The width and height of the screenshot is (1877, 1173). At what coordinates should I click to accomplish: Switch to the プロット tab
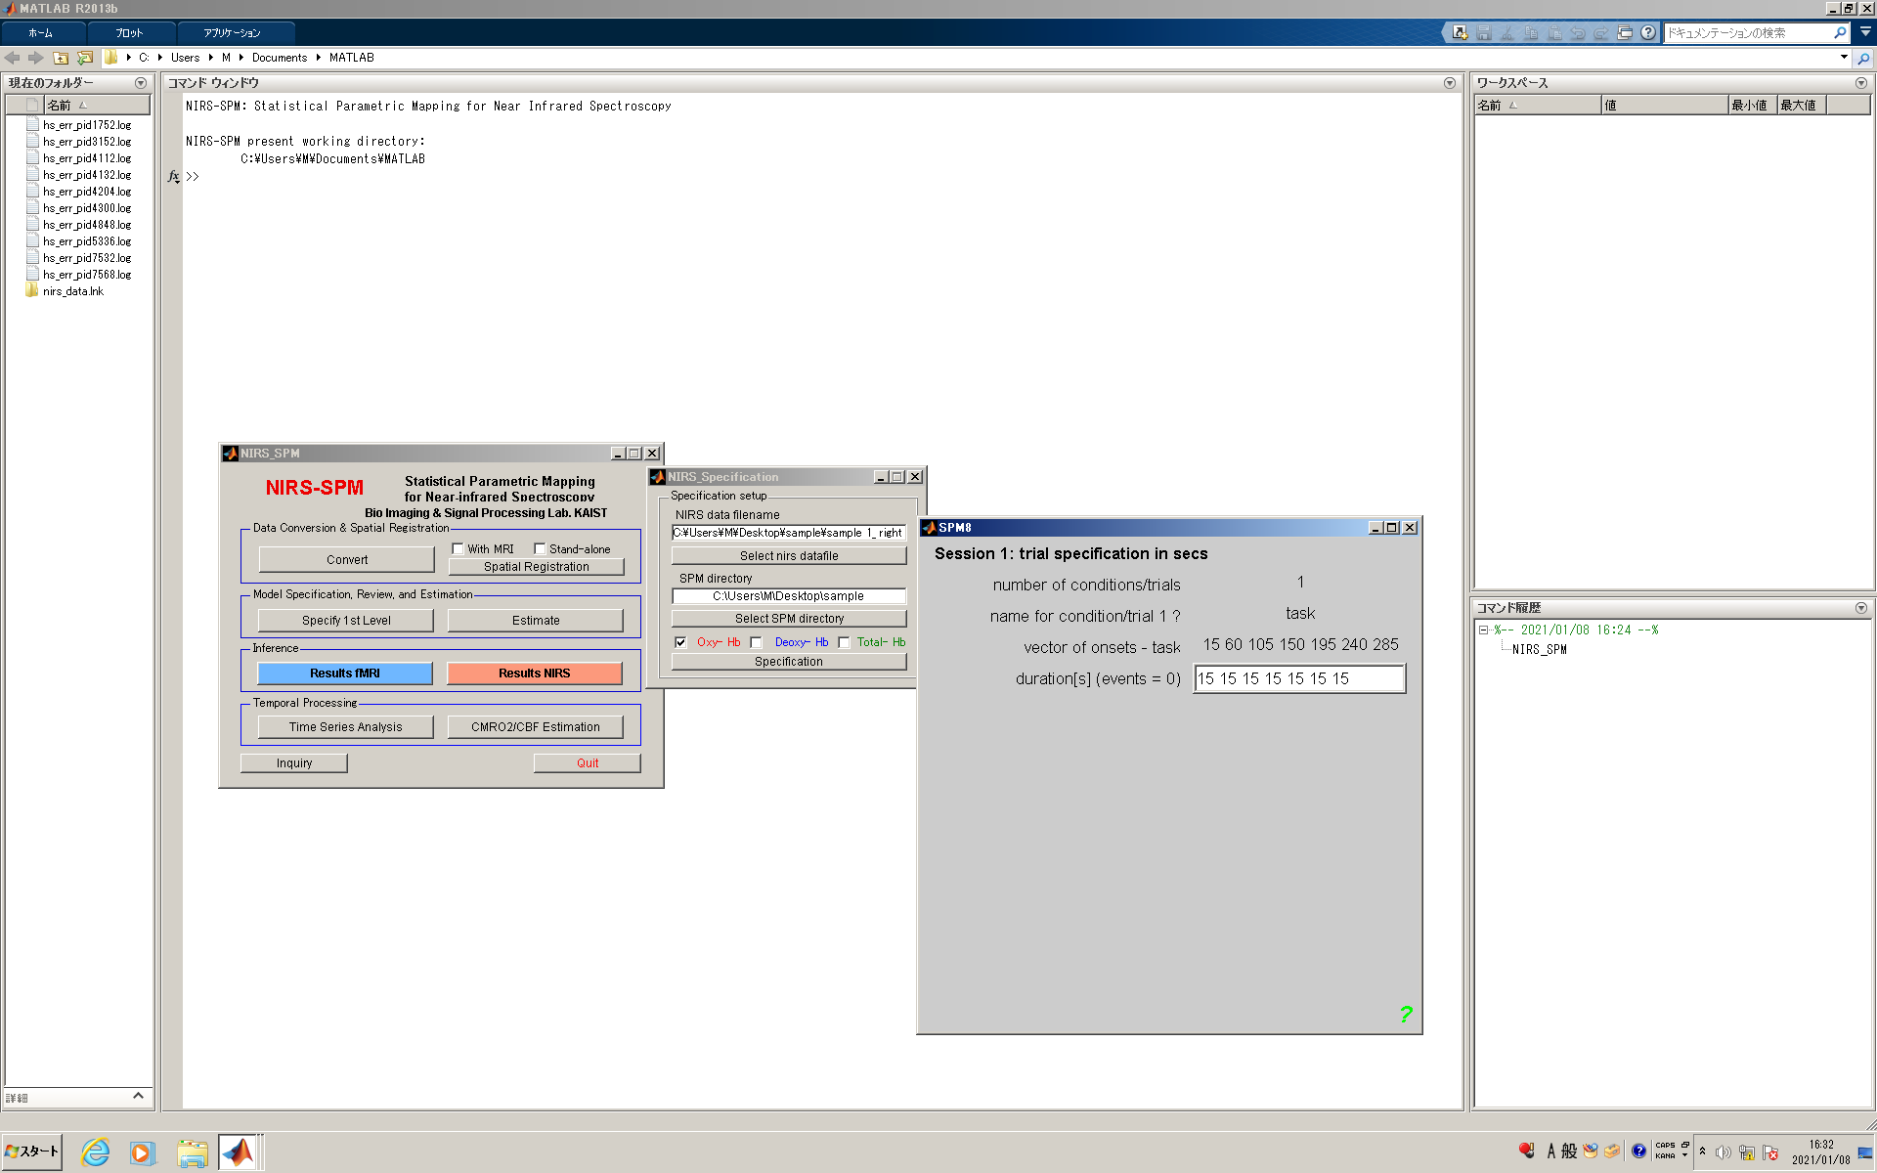point(129,33)
